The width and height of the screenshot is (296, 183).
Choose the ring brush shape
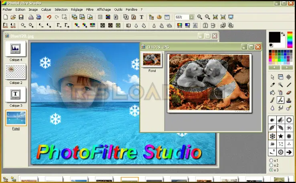point(289,120)
